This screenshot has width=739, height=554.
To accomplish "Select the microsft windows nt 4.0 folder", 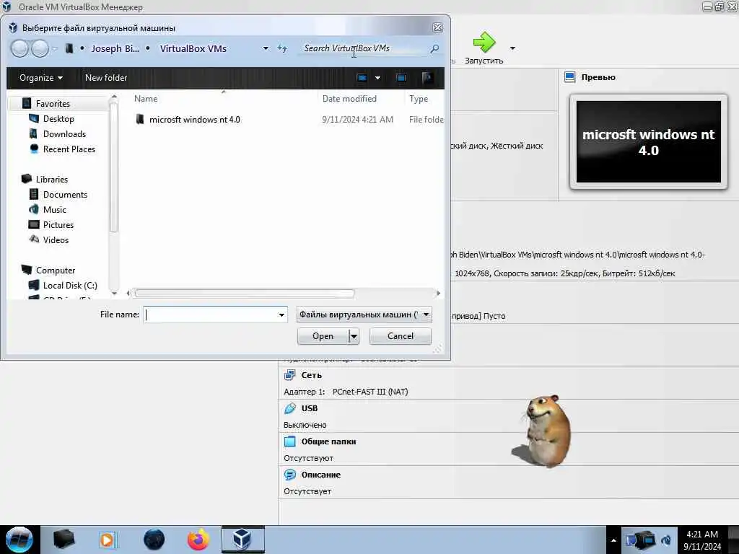I will pos(195,120).
